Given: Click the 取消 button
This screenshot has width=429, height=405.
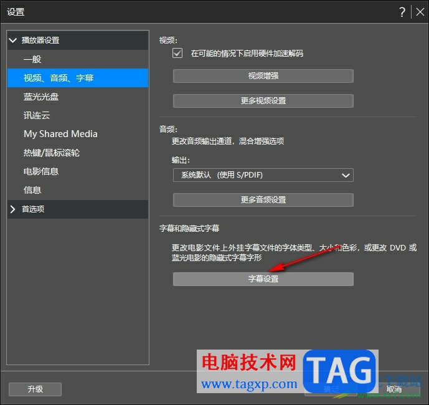Looking at the screenshot, I should (x=394, y=389).
